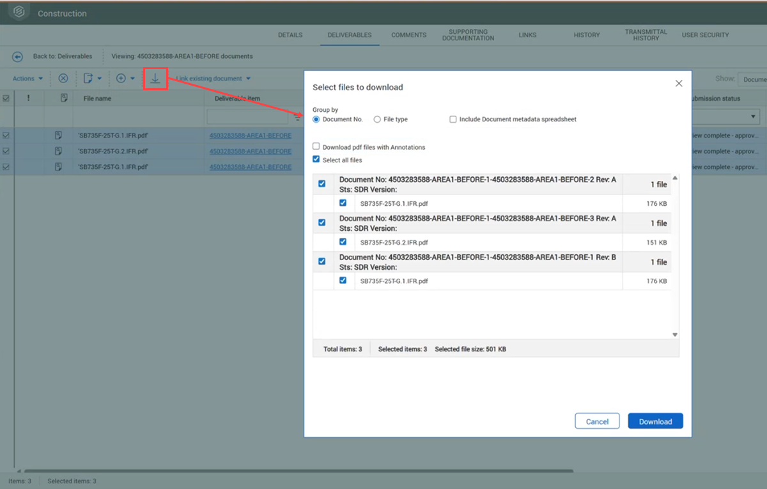Click the BEFORE-3 Rev: A group header text
Viewport: 767px width, 489px height.
coord(477,223)
